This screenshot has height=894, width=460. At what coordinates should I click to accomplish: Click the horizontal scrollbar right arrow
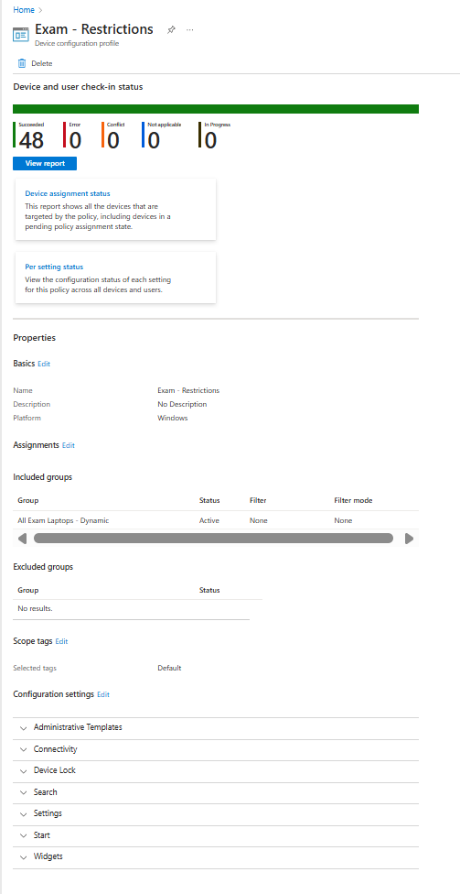click(x=409, y=539)
